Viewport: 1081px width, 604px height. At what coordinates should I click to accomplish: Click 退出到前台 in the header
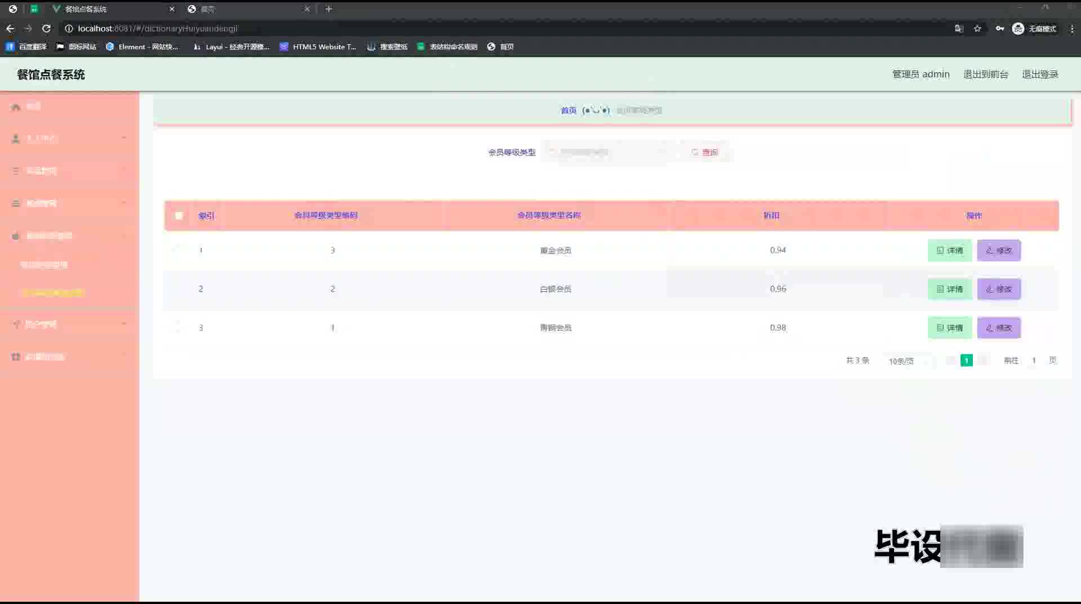tap(986, 74)
